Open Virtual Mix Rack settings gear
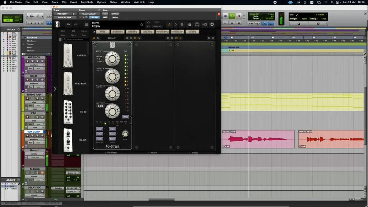Viewport: 368px width, 207px height. click(212, 24)
